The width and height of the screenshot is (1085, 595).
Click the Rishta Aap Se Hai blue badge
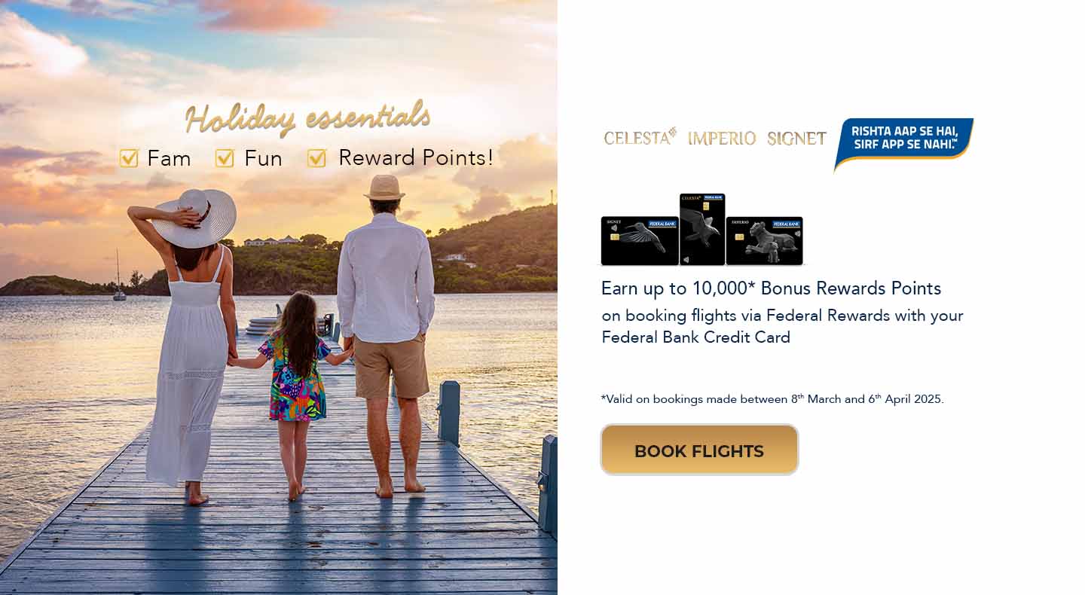[903, 143]
